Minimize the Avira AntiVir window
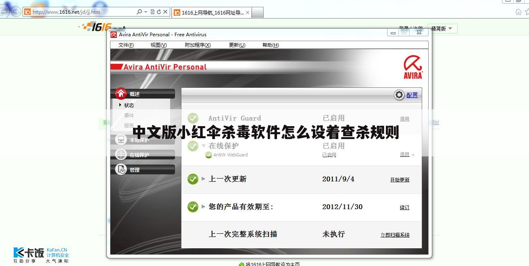The width and height of the screenshot is (529, 266). [x=393, y=33]
